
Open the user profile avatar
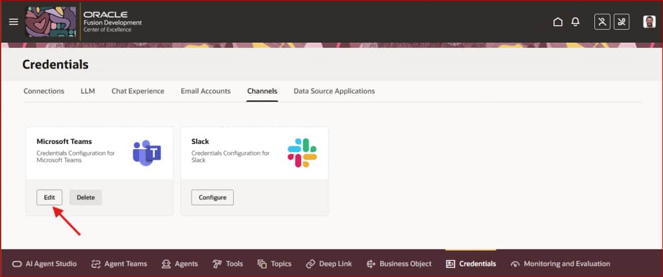pyautogui.click(x=649, y=22)
